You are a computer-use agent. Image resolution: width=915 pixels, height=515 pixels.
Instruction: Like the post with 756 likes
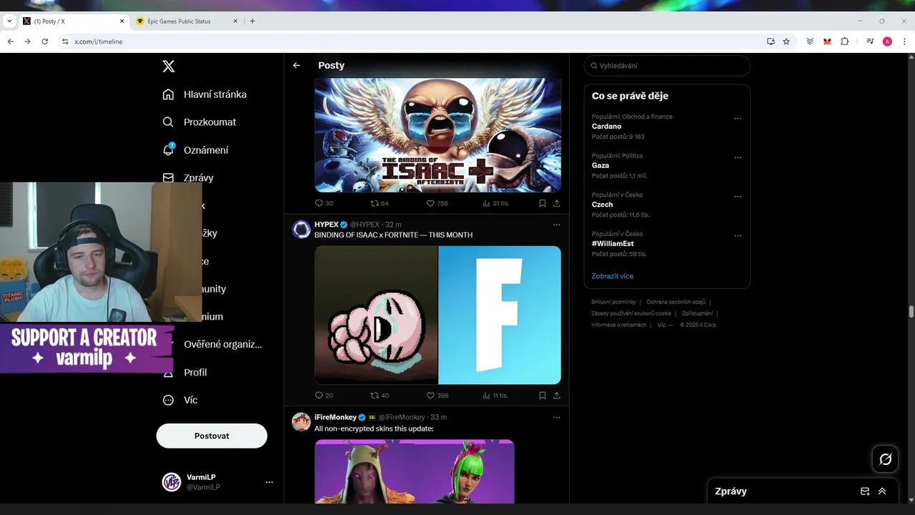coord(437,203)
